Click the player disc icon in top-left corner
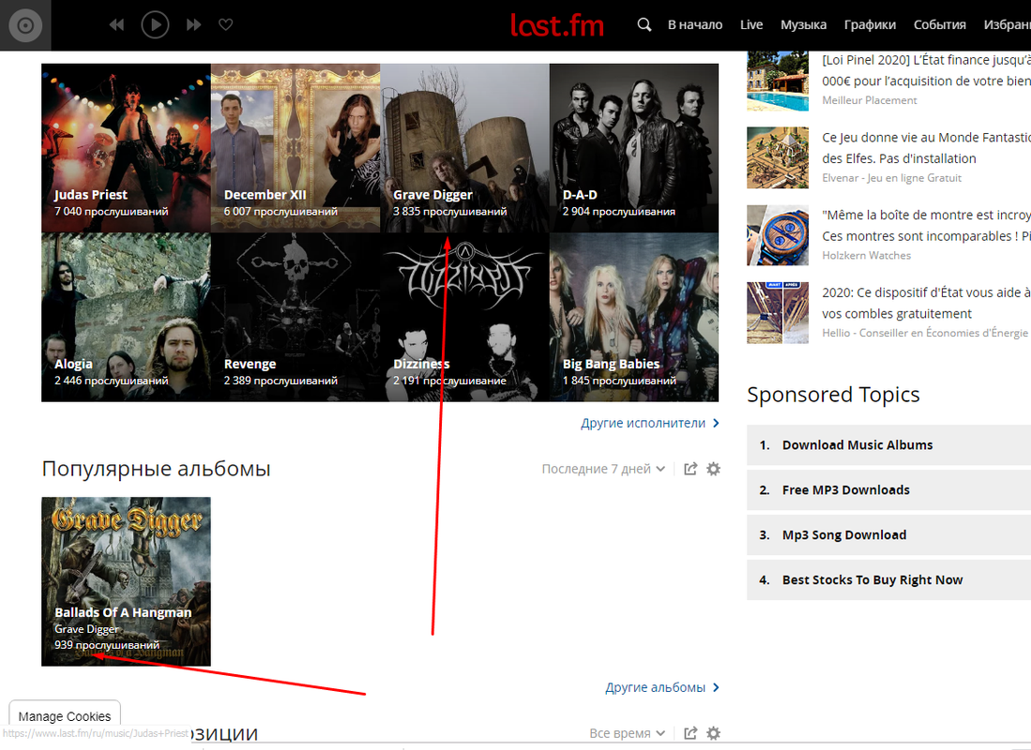This screenshot has height=750, width=1031. click(x=25, y=25)
